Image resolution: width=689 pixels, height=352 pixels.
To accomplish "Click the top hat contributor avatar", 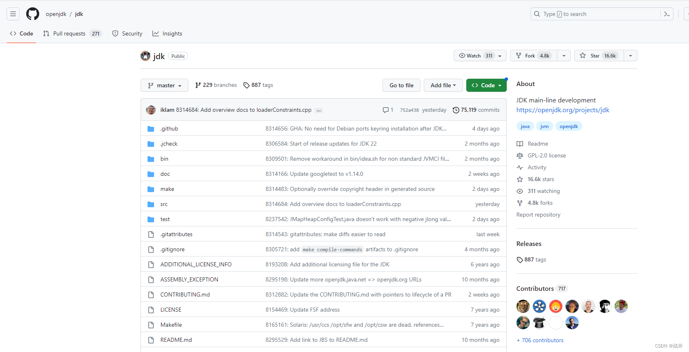I will click(539, 323).
